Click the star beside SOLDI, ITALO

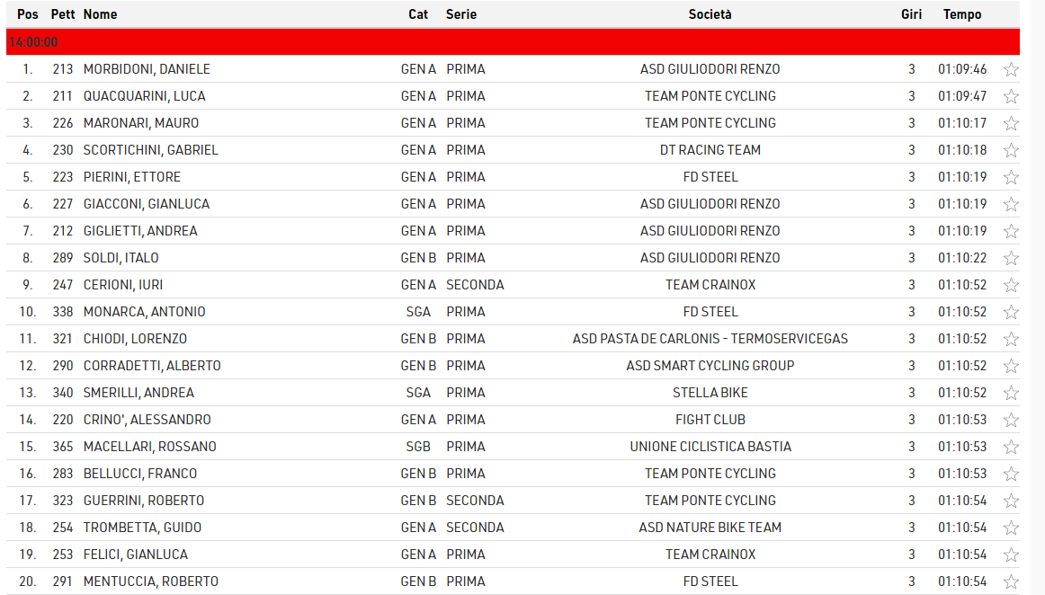click(x=1011, y=258)
